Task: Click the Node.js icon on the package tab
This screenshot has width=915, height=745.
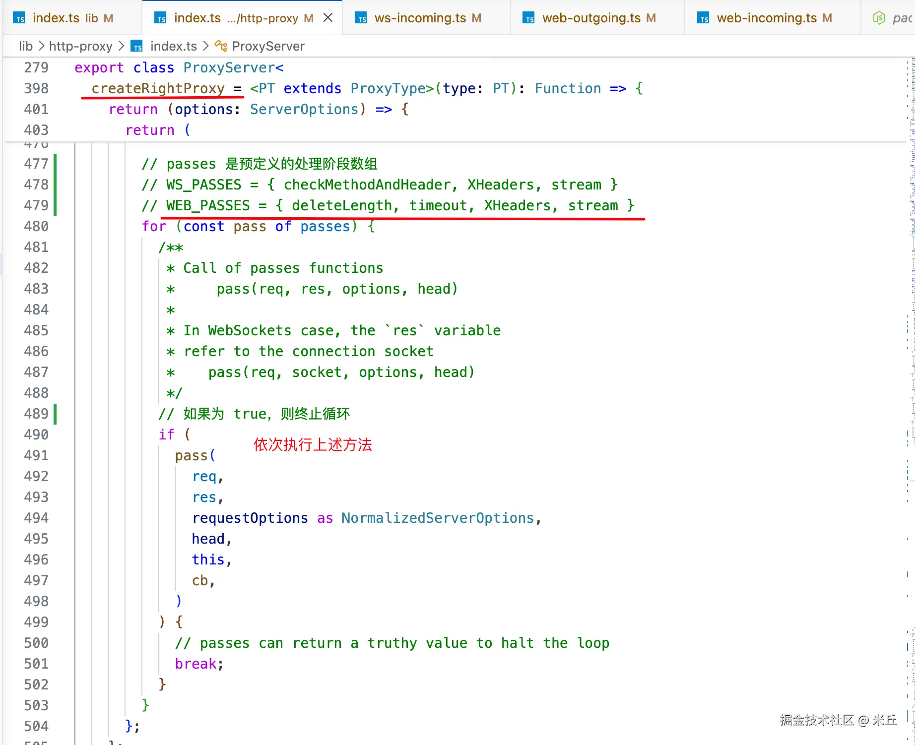Action: click(879, 18)
